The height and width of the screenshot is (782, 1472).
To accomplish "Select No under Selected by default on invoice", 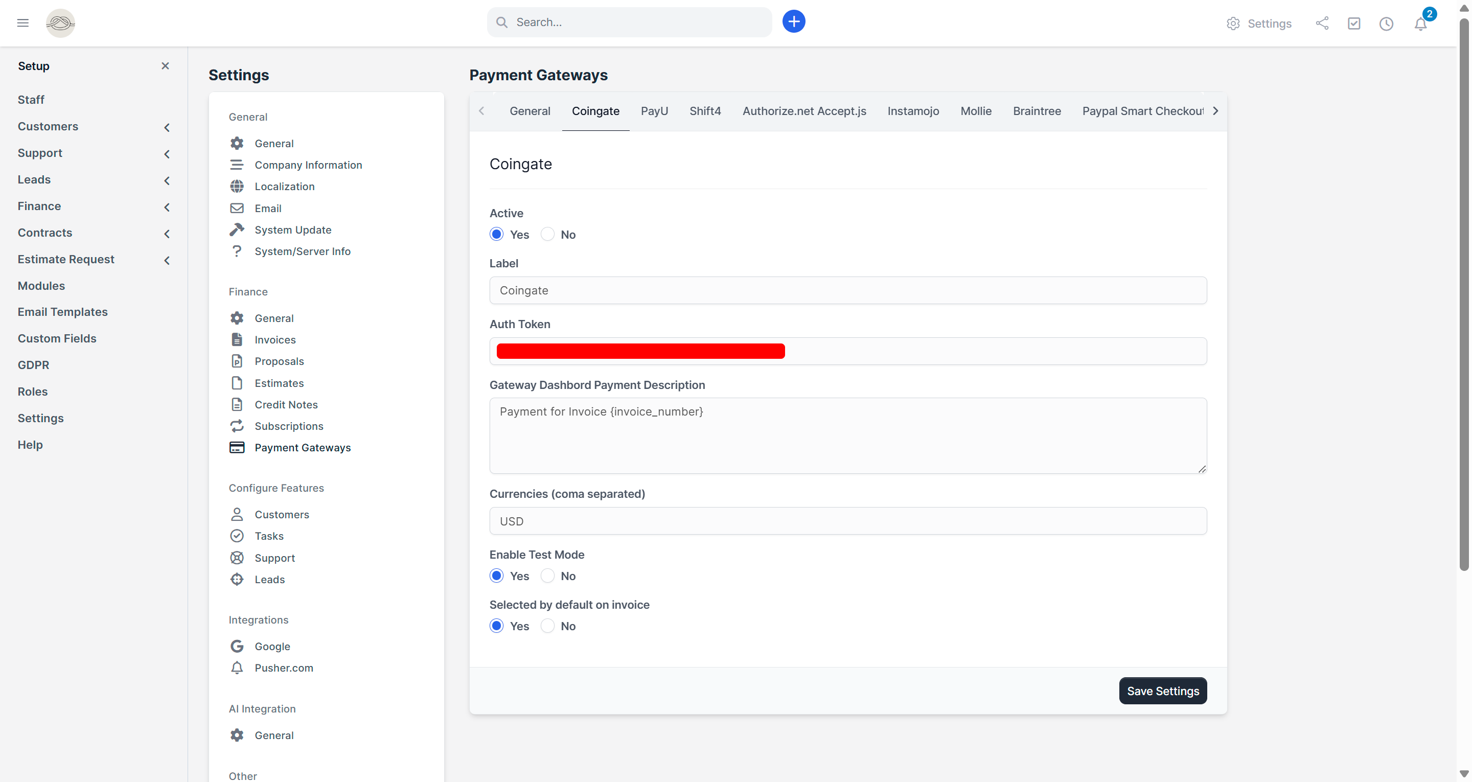I will coord(547,626).
